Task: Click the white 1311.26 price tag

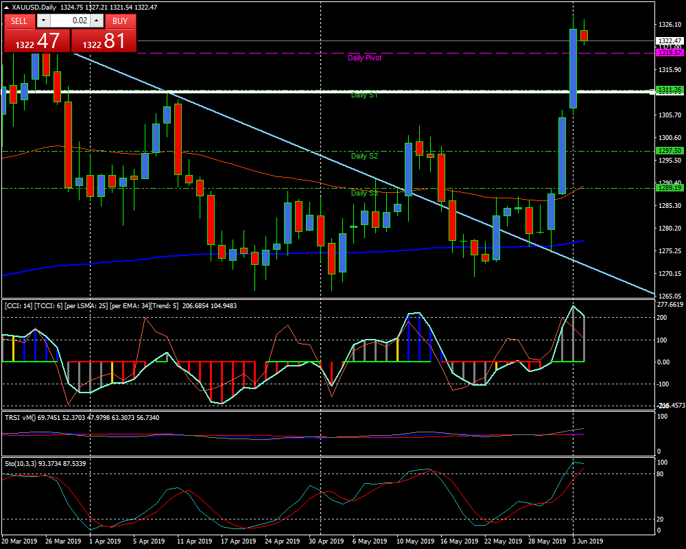Action: point(669,90)
